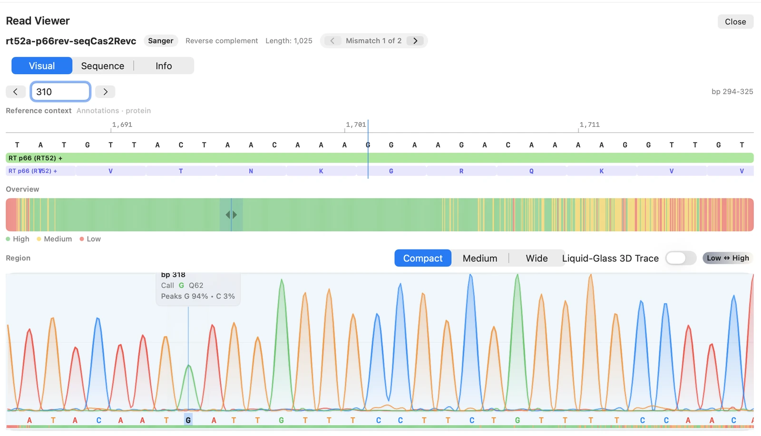Select Compact trace width
The image size is (761, 436).
coord(423,258)
